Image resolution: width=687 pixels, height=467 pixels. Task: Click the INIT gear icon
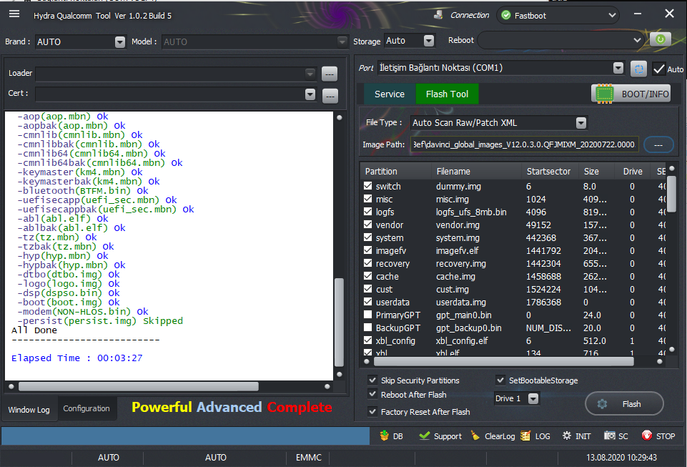[x=566, y=436]
